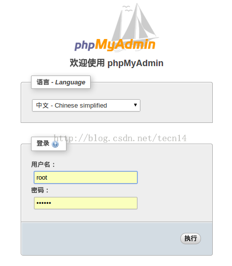Focus the username field containing root
This screenshot has width=232, height=266.
pos(86,178)
